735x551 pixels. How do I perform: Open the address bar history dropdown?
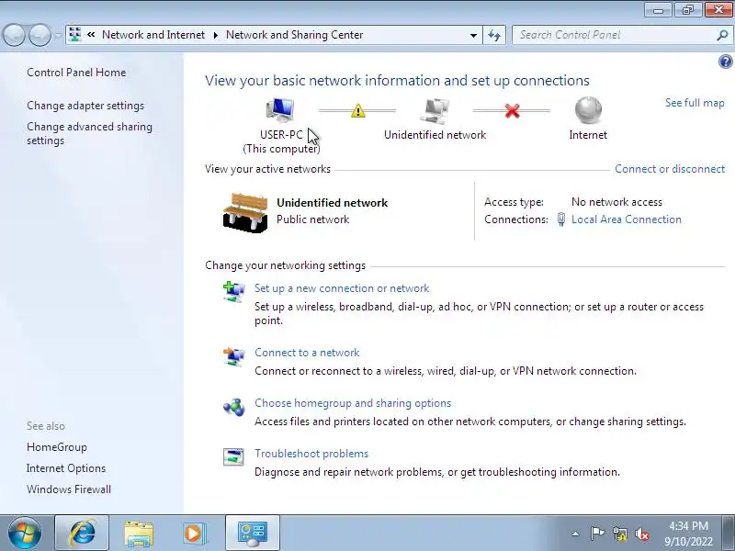coord(473,35)
